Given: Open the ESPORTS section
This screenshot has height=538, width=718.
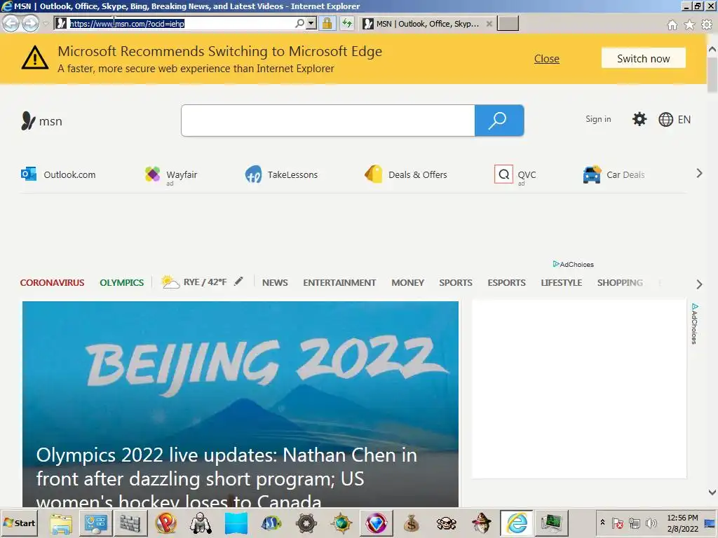Looking at the screenshot, I should [506, 283].
